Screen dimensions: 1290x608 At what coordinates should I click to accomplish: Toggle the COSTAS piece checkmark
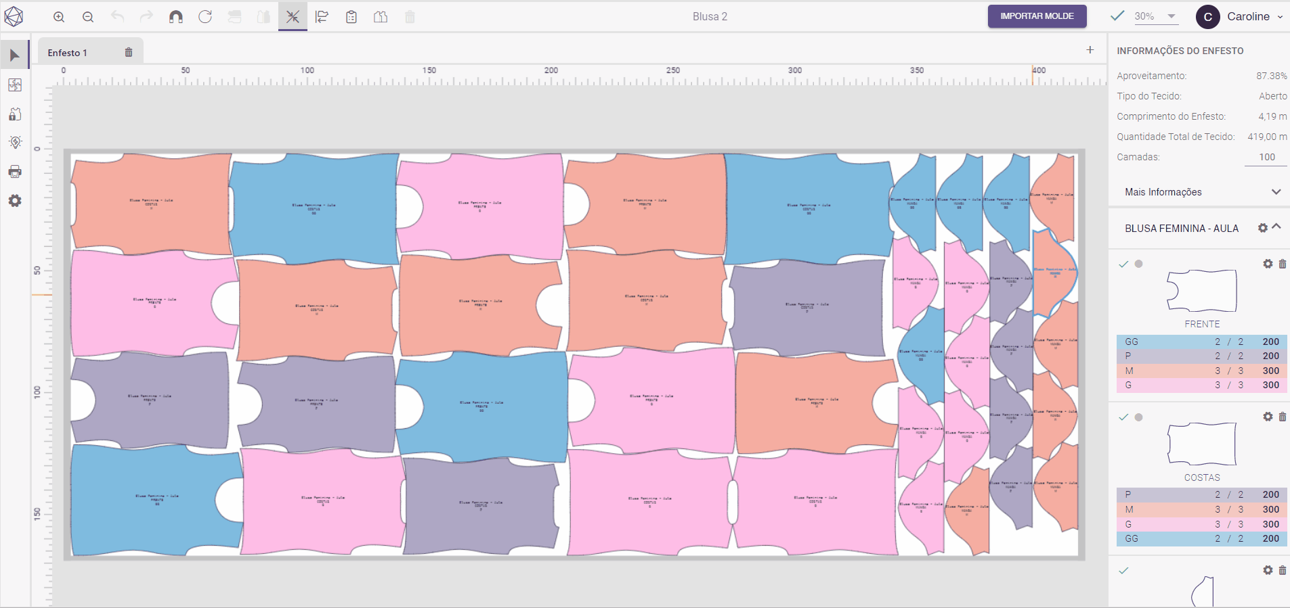(x=1124, y=417)
